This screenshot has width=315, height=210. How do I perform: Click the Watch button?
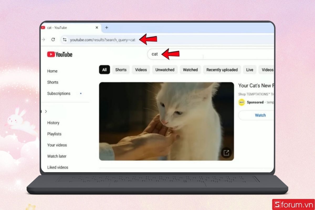(x=260, y=115)
